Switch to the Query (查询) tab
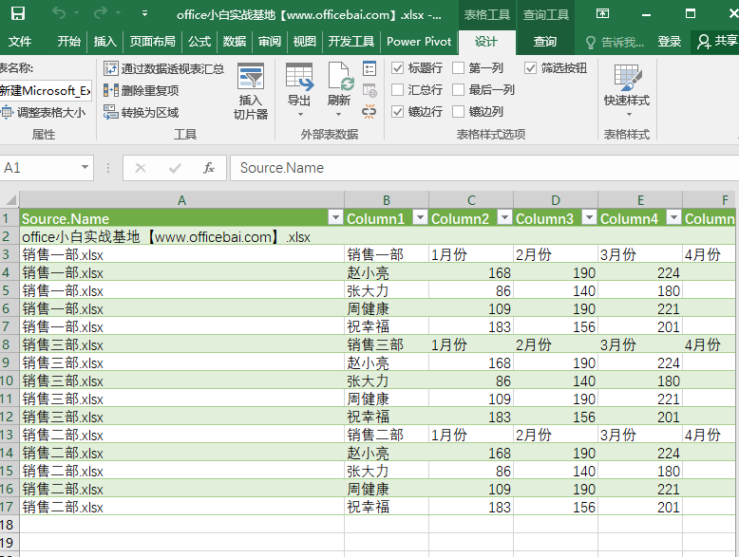Viewport: 739px width, 557px height. [x=545, y=42]
